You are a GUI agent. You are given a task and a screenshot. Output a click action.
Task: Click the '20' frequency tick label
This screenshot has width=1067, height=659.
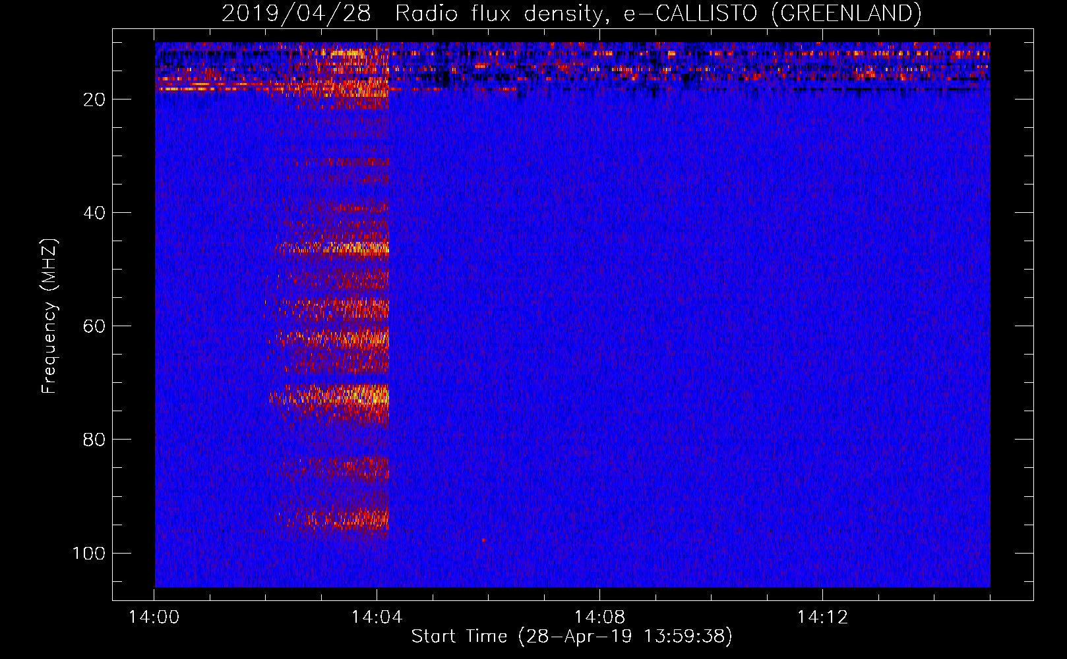click(x=94, y=100)
